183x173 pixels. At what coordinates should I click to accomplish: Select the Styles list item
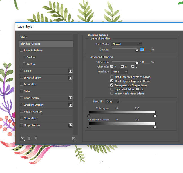point(46,37)
